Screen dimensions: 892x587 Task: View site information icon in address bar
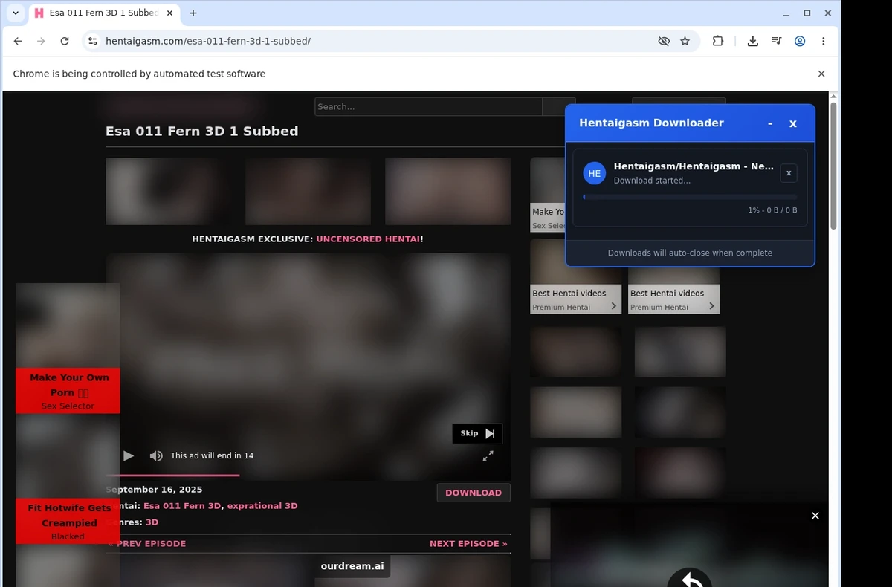(x=92, y=41)
